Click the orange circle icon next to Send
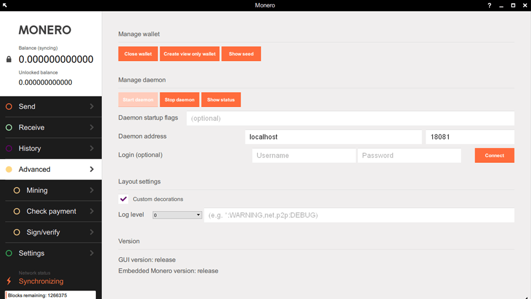Image resolution: width=531 pixels, height=299 pixels. tap(9, 107)
